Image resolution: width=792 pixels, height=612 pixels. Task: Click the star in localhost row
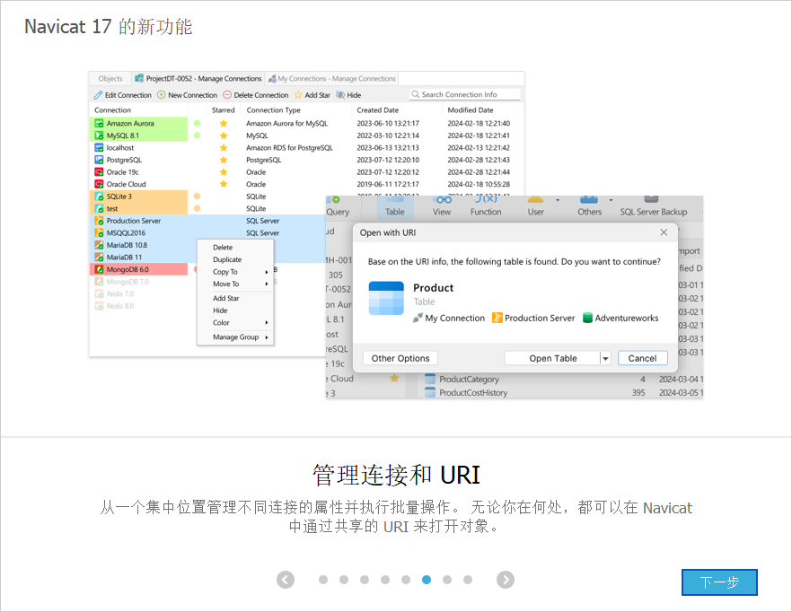[224, 147]
